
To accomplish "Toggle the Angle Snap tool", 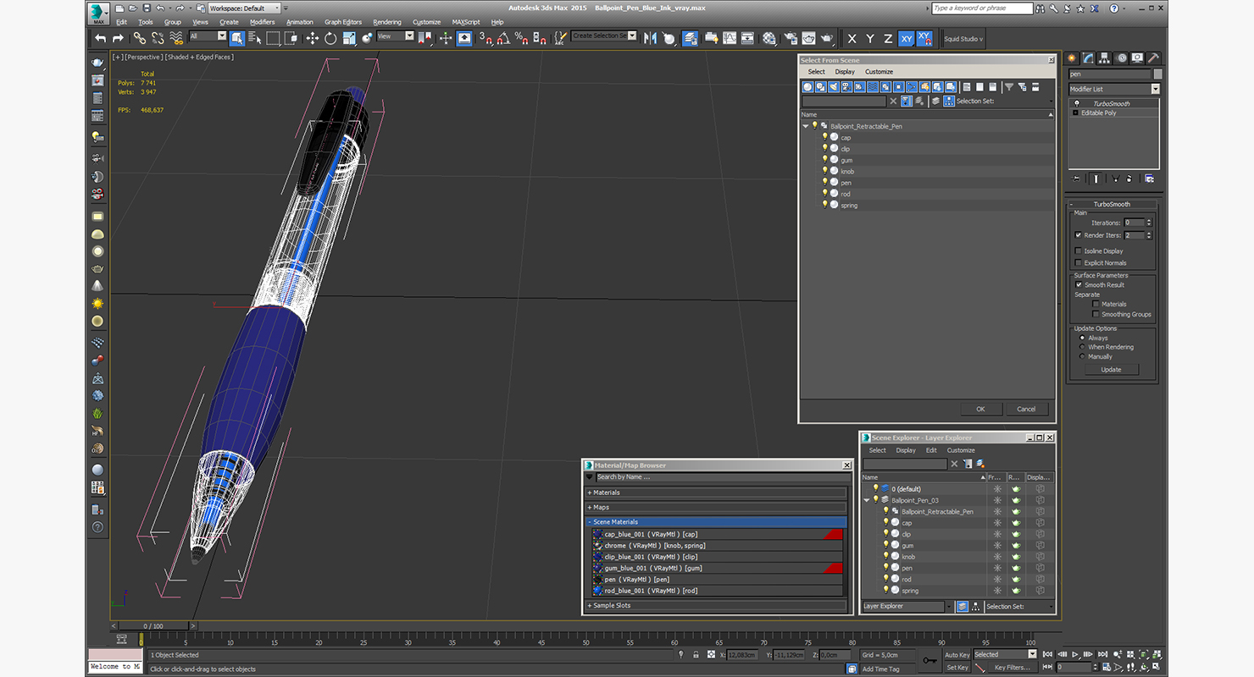I will point(503,38).
